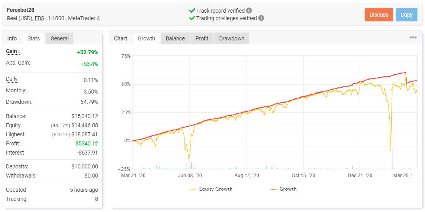This screenshot has height=212, width=425.
Task: Click the underlined Abs. Gain label
Action: pos(18,63)
